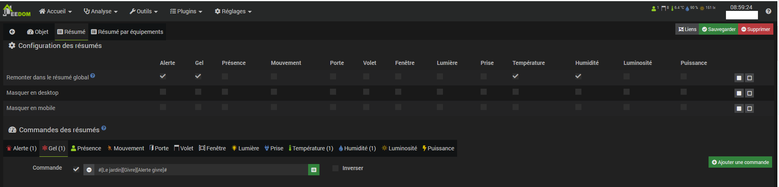Screen dimensions: 779x187
Task: Check Lumière in Masquer en desktop row
Action: 440,91
